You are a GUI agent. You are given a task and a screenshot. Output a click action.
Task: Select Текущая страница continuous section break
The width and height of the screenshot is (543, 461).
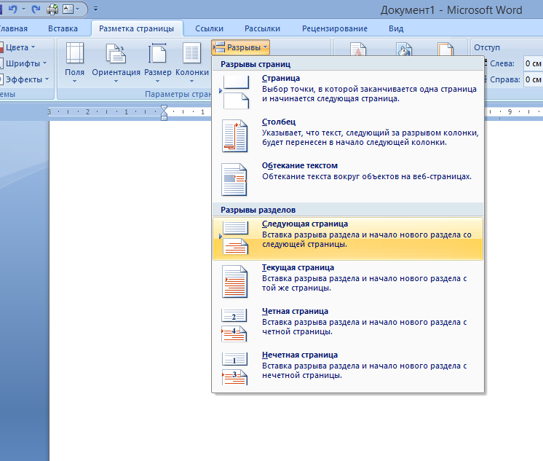tap(348, 282)
